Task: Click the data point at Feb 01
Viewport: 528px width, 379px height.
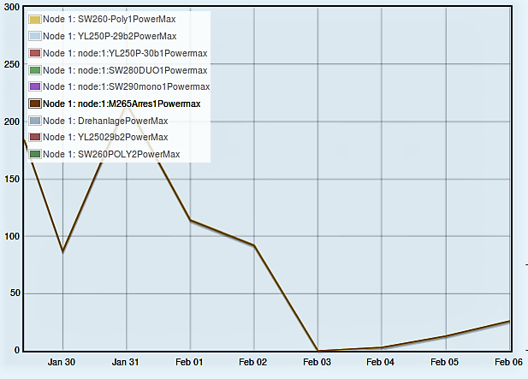Action: pyautogui.click(x=190, y=221)
